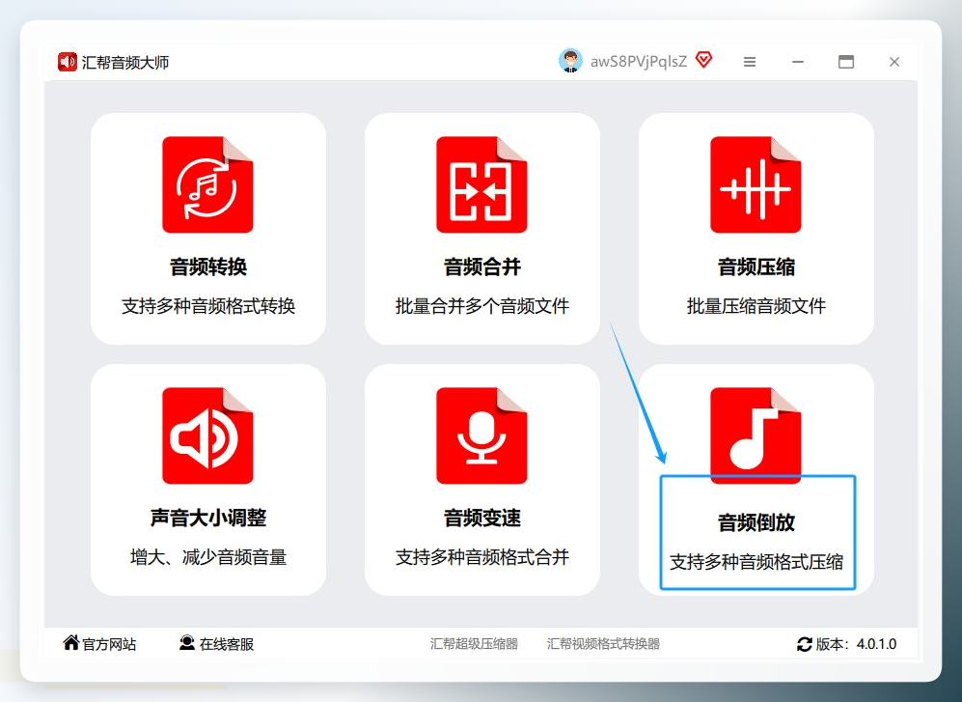Open the 汇帮视频格式转换器 link
Screen dimensions: 962x702
click(x=603, y=644)
